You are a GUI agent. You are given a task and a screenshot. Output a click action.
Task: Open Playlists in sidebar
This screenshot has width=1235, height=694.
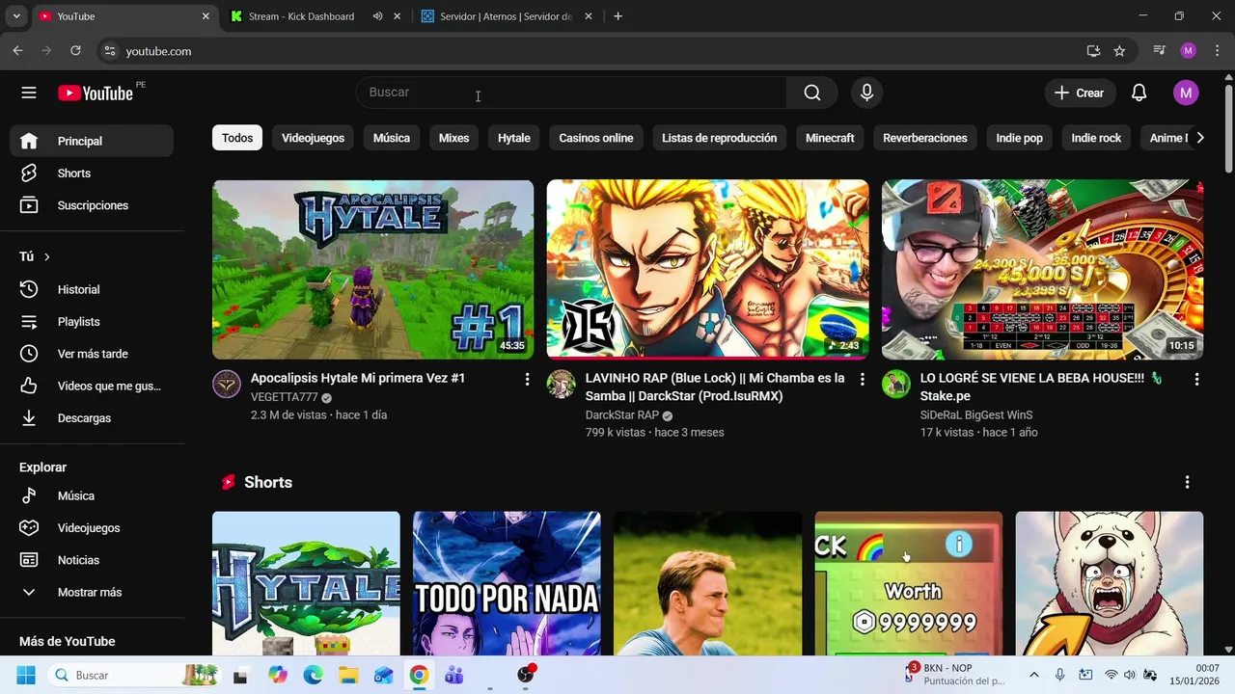coord(92,322)
